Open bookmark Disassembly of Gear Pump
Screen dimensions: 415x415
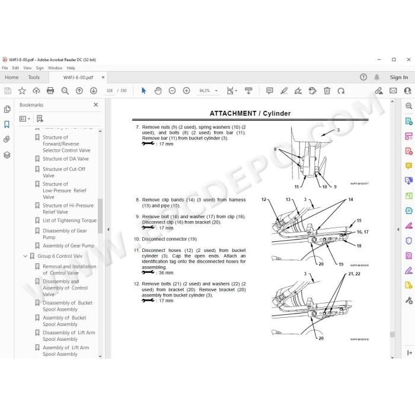[x=65, y=234]
